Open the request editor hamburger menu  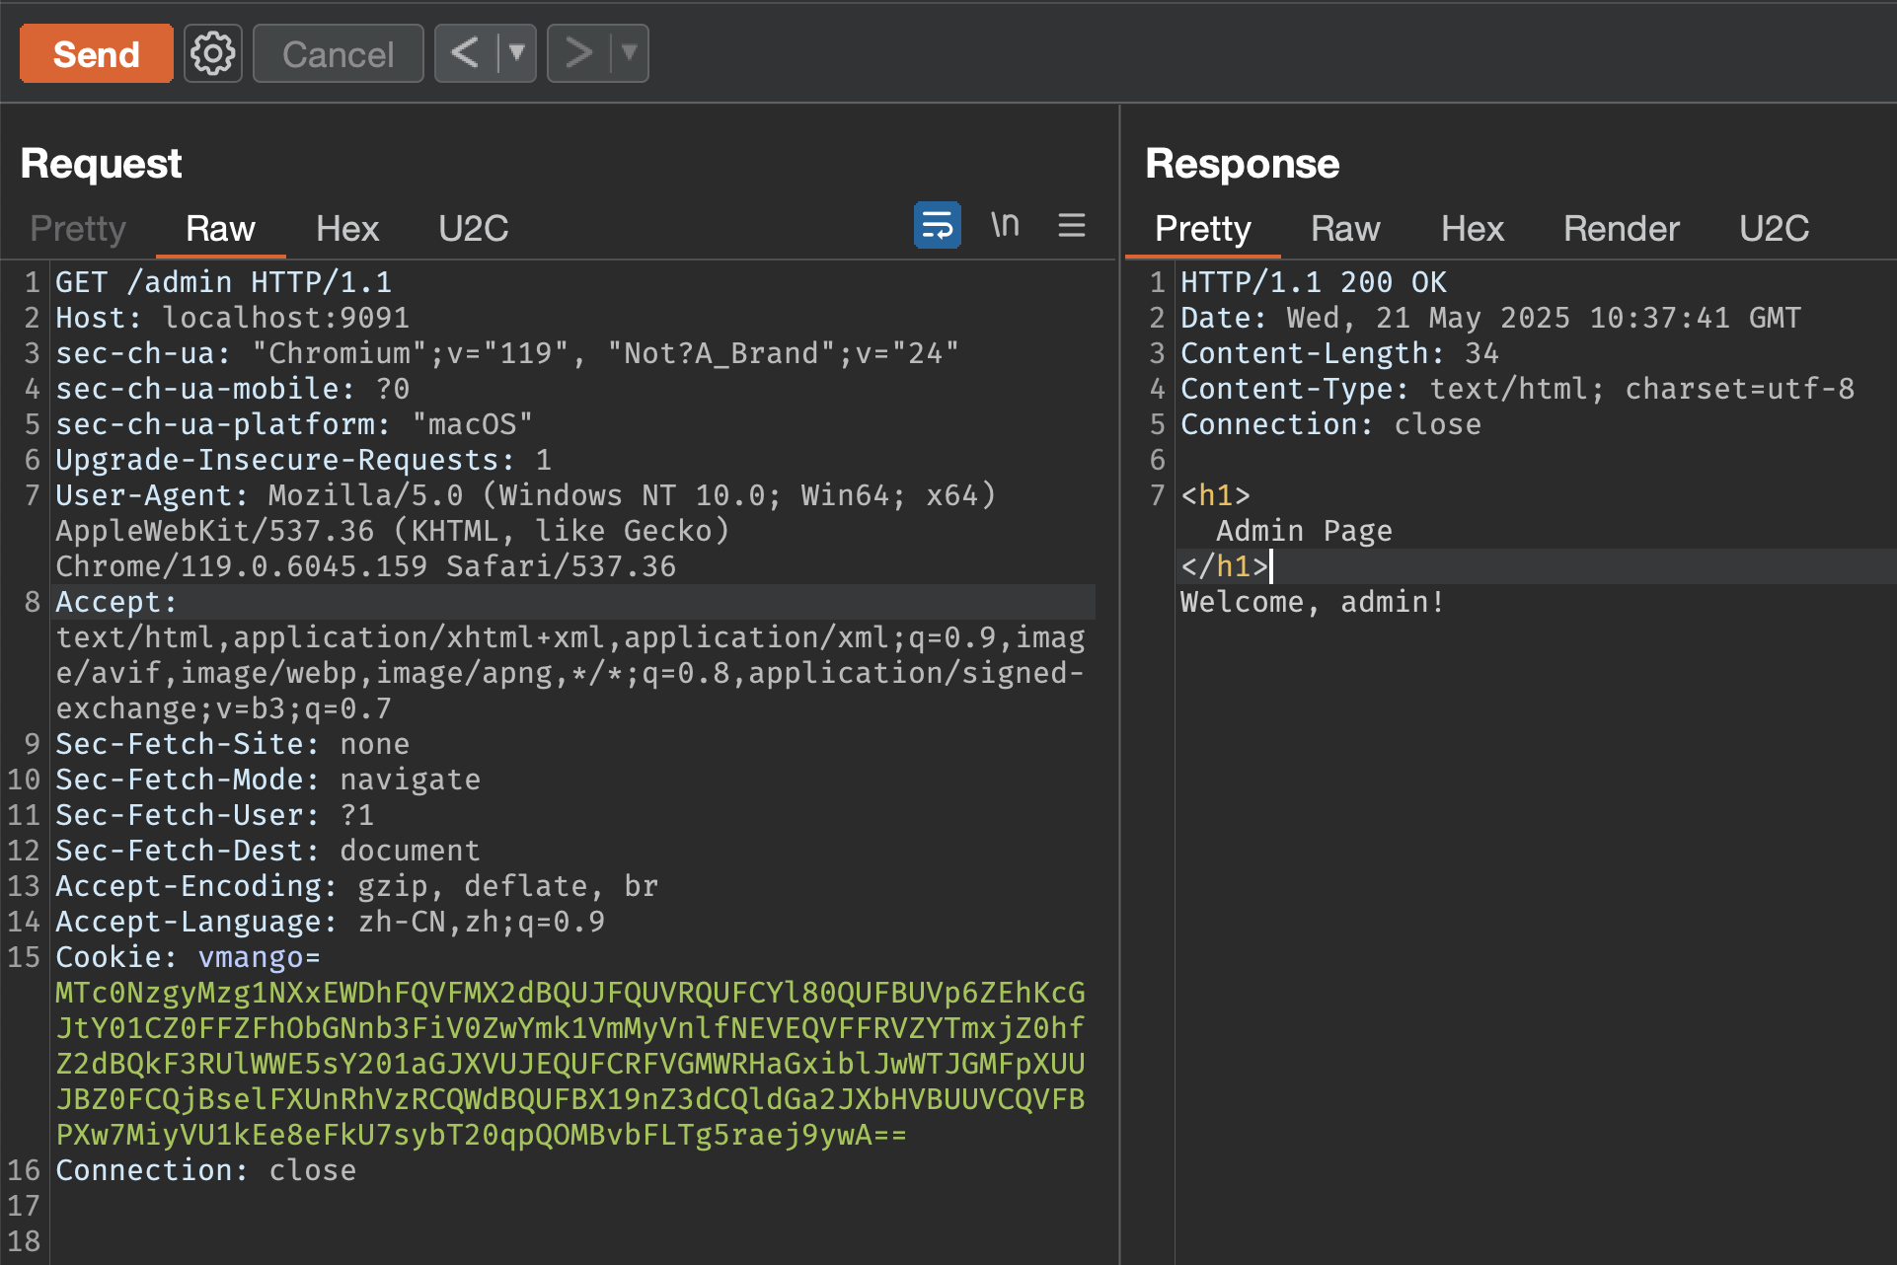point(1072,226)
